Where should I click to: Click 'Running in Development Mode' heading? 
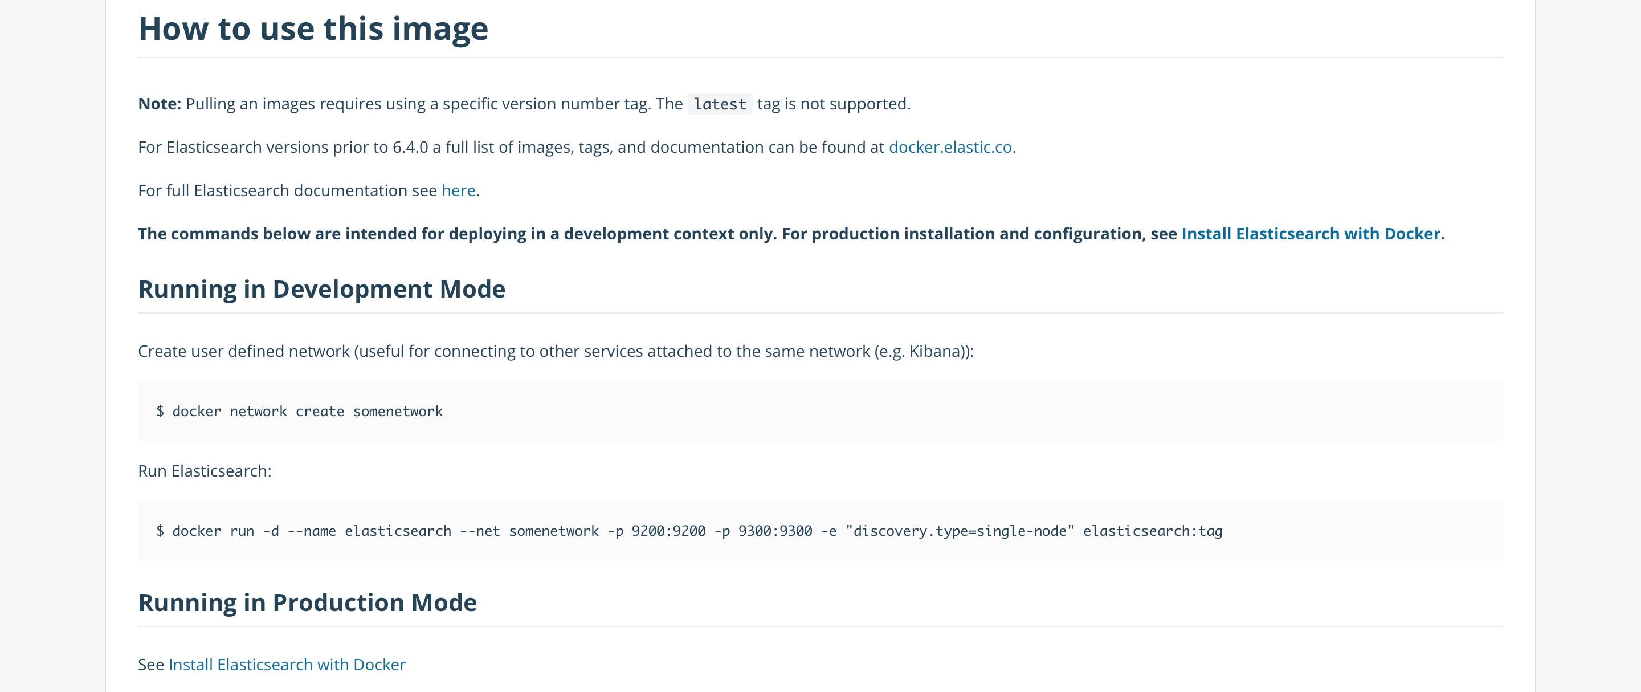(321, 290)
